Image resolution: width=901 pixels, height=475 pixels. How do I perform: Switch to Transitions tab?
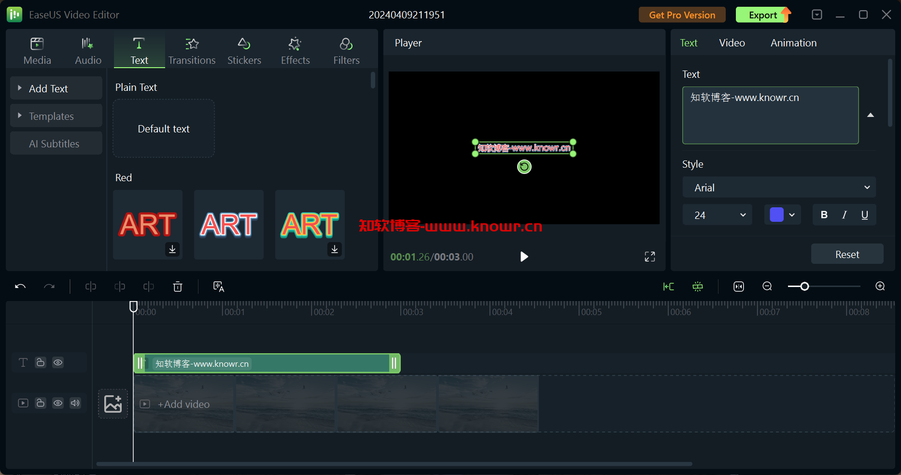[192, 51]
